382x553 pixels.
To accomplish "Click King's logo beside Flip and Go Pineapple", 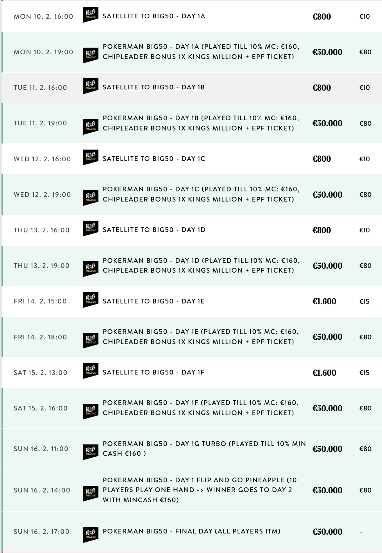I will point(91,494).
